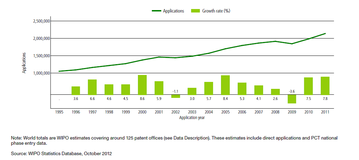Image resolution: width=359 pixels, height=160 pixels.
Task: Click the 2000 growth rate bar
Action: point(142,85)
